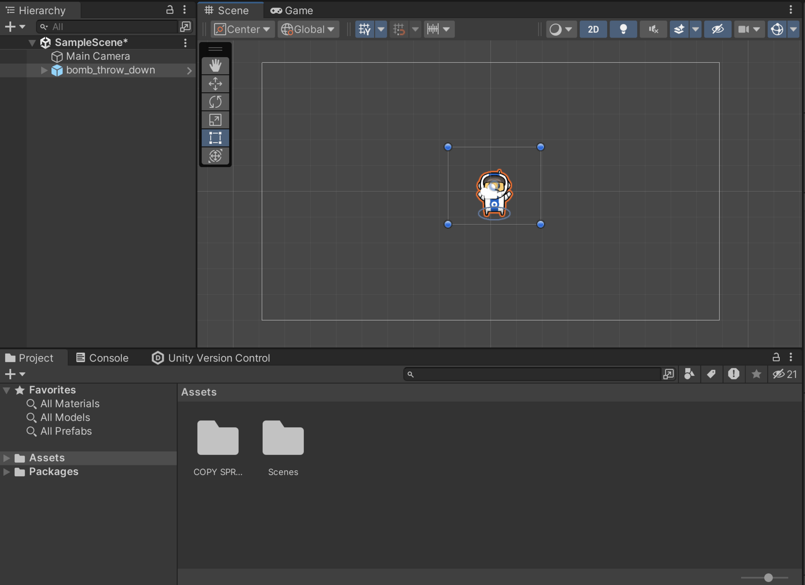Image resolution: width=805 pixels, height=585 pixels.
Task: Open SampleScene's three-dot options menu
Action: [185, 42]
